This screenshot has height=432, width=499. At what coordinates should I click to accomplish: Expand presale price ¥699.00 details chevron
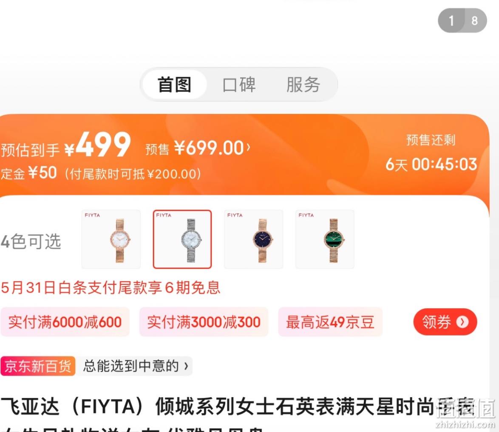[249, 148]
